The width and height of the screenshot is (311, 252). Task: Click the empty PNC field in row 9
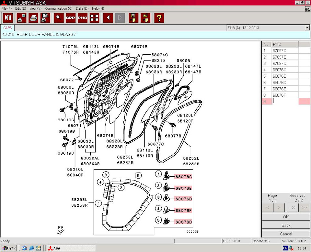click(x=285, y=102)
